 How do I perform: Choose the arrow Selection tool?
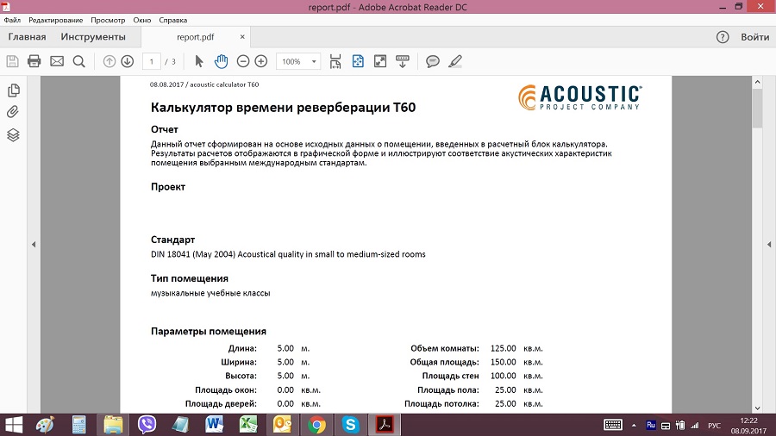(199, 61)
